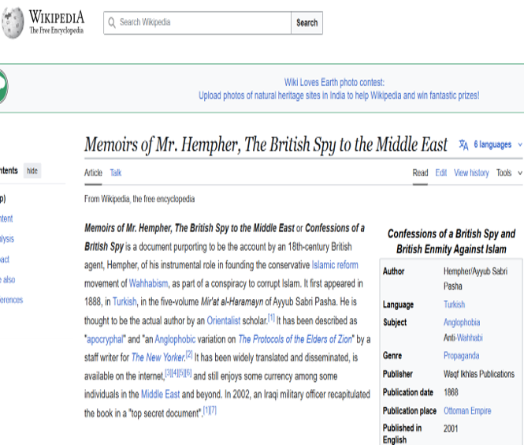The width and height of the screenshot is (524, 445).
Task: Click the publication date 1868 value
Action: coord(451,392)
